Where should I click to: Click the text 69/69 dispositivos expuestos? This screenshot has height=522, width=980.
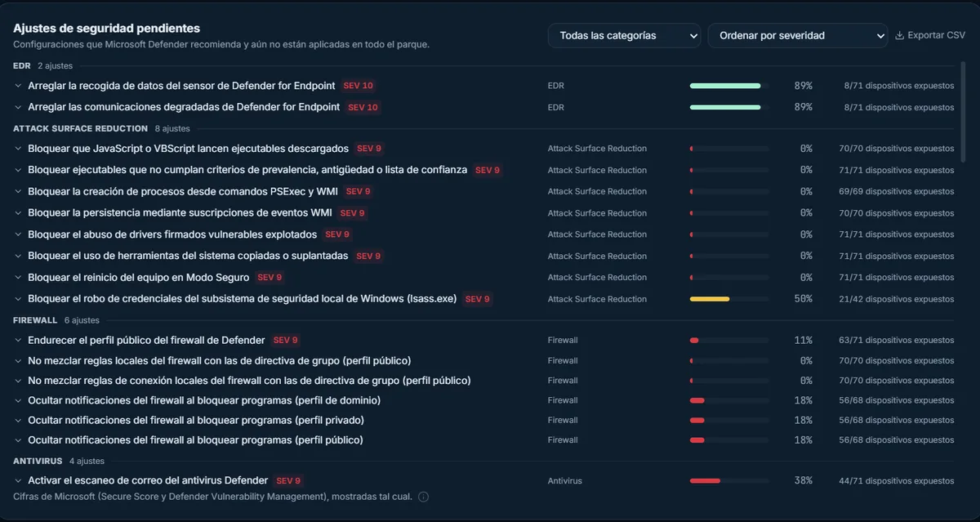(897, 191)
